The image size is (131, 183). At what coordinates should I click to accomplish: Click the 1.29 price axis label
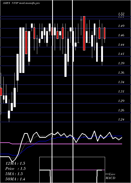121,101
